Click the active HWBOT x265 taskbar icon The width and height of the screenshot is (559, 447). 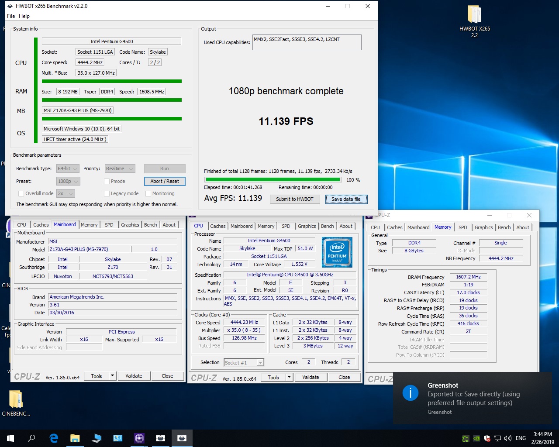tap(182, 438)
